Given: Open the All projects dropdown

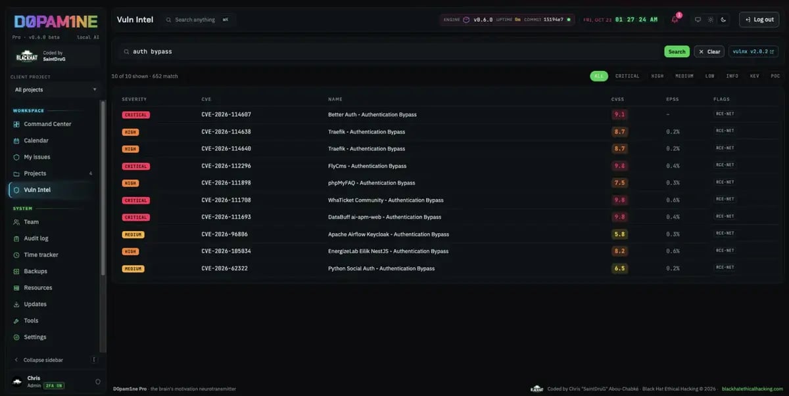Looking at the screenshot, I should (x=56, y=89).
